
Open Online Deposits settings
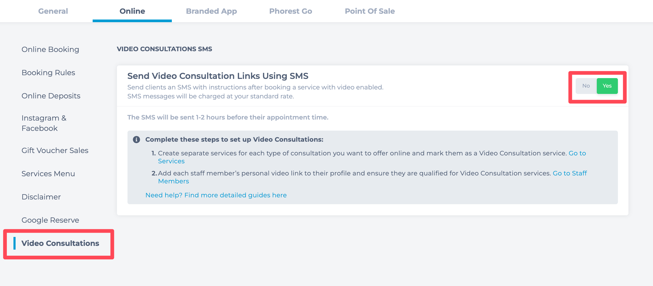coord(51,96)
